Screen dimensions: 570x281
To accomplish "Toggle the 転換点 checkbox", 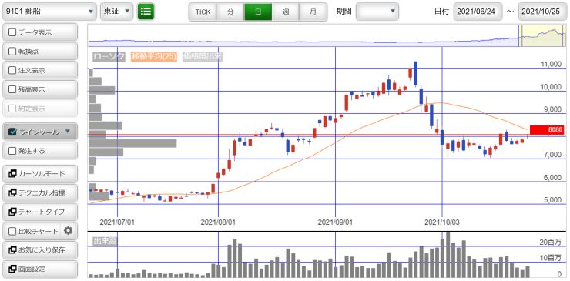I will point(12,52).
